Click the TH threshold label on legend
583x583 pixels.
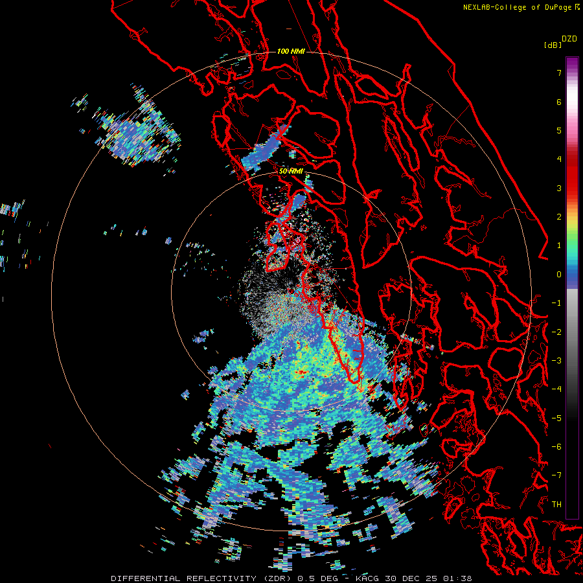tap(556, 505)
